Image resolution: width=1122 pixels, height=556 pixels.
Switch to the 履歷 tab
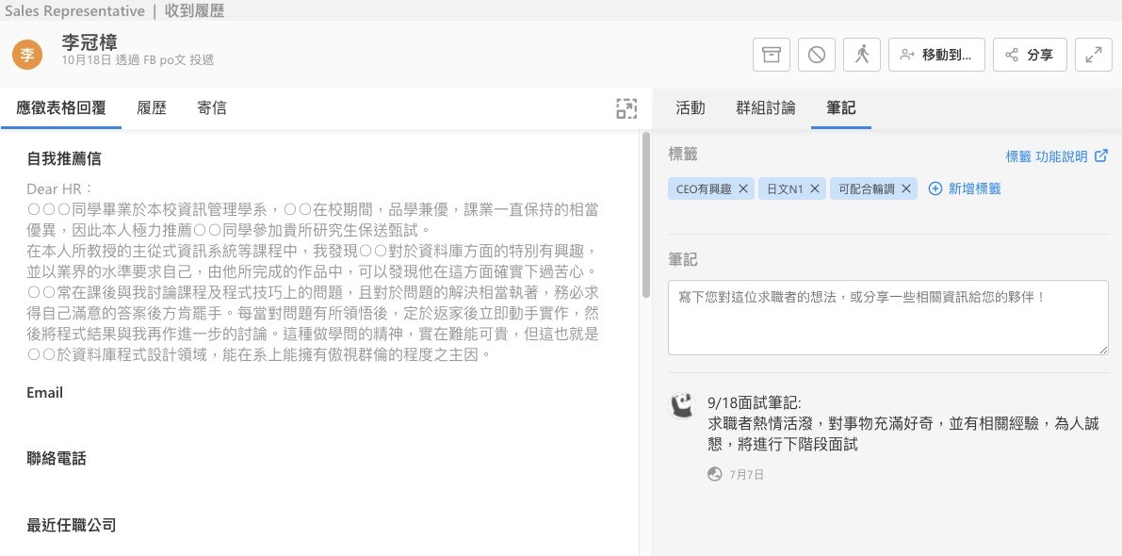point(152,108)
